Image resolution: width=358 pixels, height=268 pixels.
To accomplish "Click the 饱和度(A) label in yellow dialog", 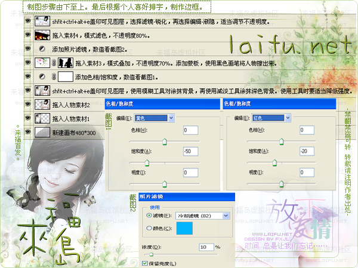I will (x=141, y=151).
